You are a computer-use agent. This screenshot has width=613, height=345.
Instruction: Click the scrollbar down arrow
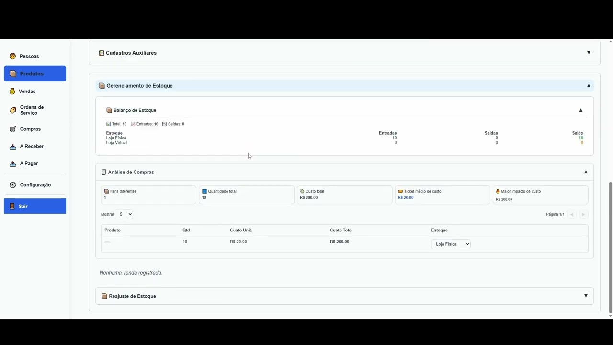pos(610,316)
